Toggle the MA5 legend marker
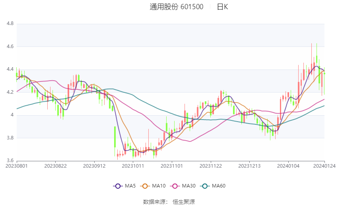Viewport: 338px width, 205px height. tap(118, 186)
